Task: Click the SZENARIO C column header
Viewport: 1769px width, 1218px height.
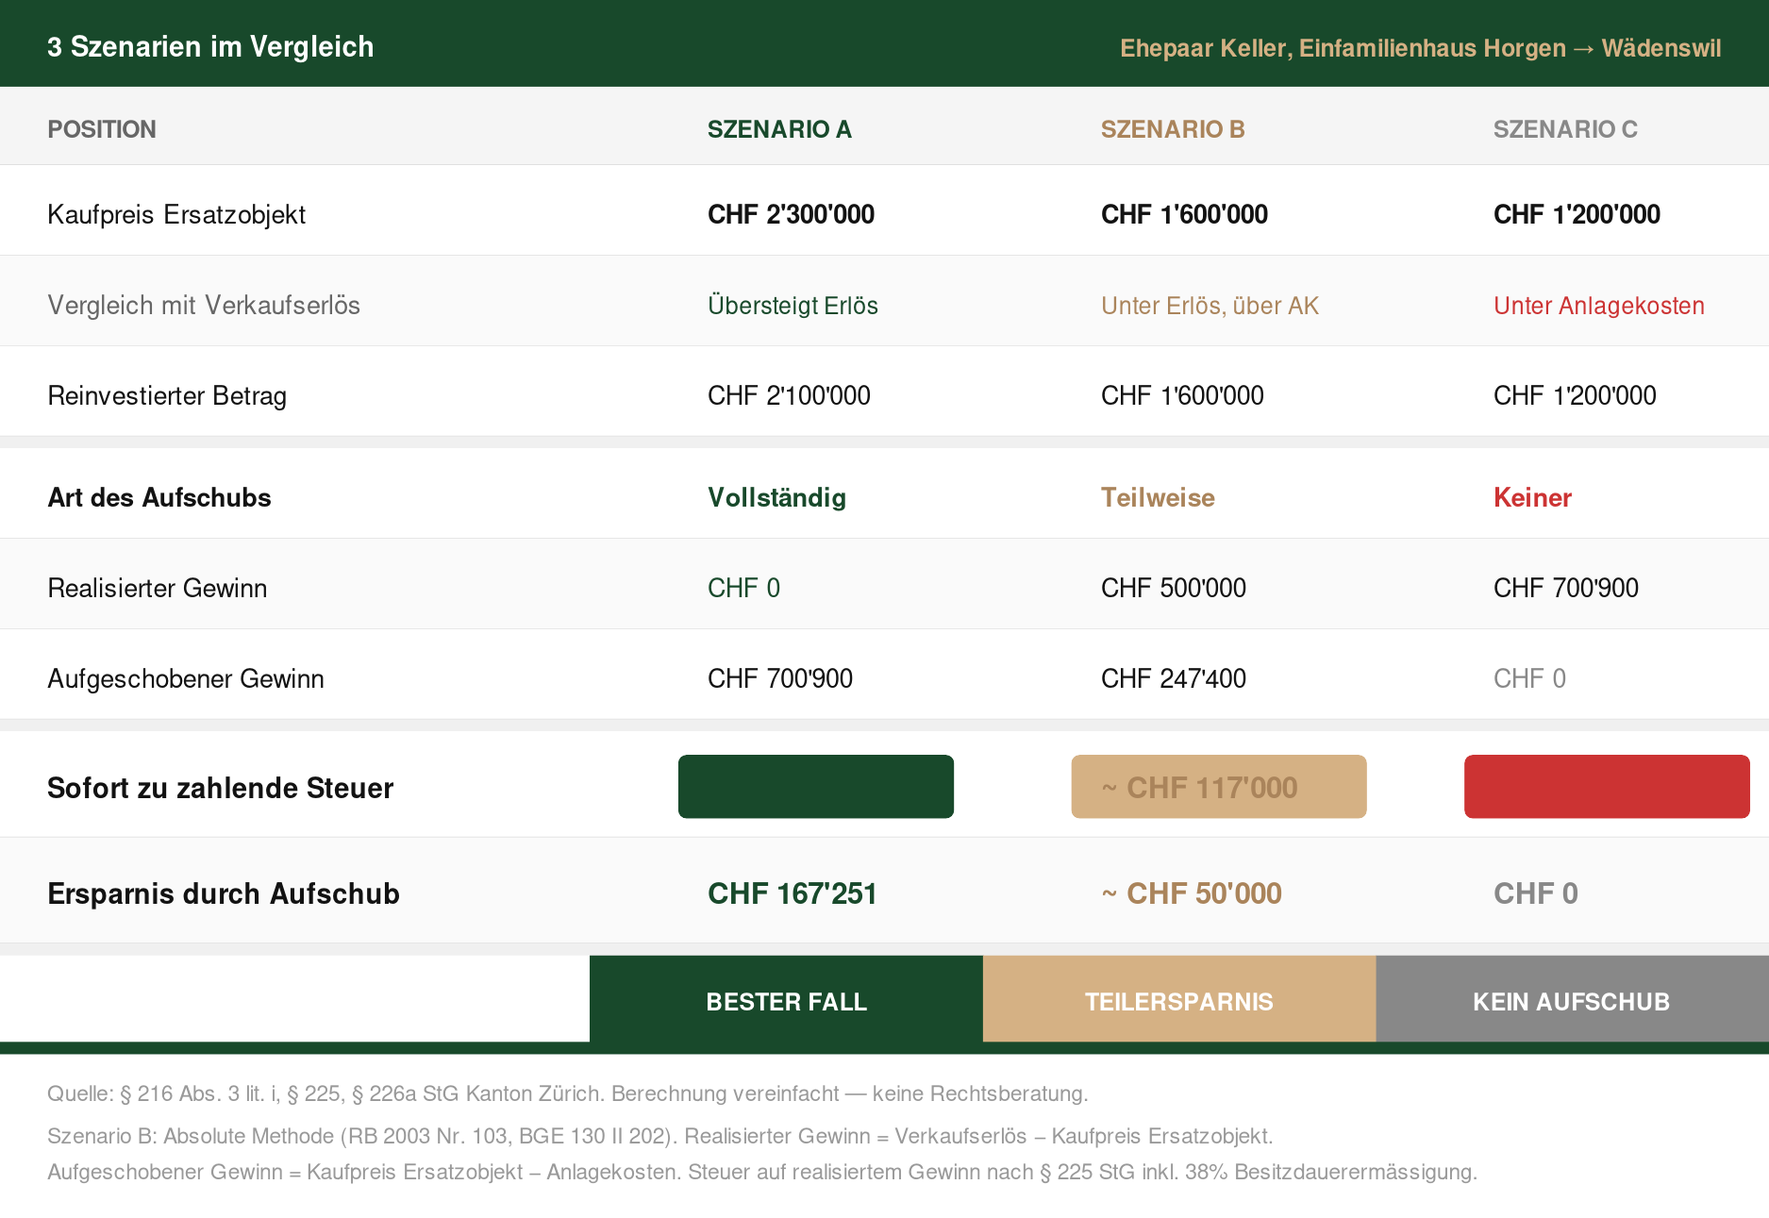Action: click(x=1565, y=129)
